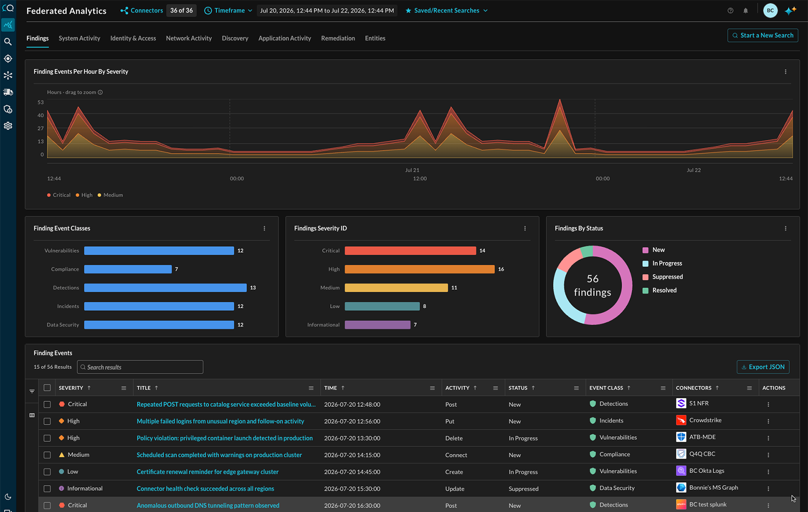
Task: Open Activity column menu icon
Action: click(495, 388)
